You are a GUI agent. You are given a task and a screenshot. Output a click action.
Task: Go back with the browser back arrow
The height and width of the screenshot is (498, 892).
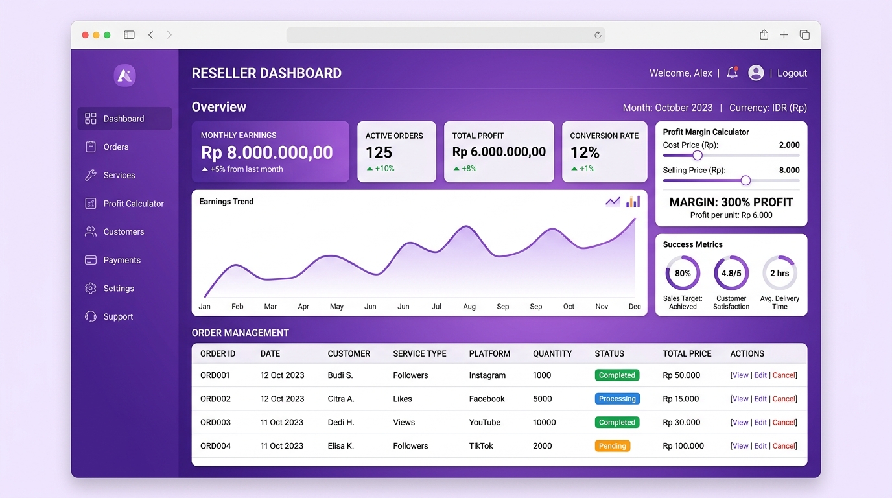[150, 35]
